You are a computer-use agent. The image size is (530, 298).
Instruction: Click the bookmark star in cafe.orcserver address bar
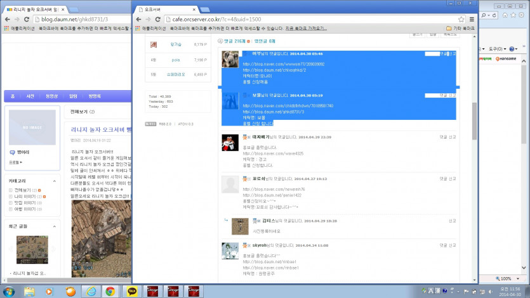point(461,20)
